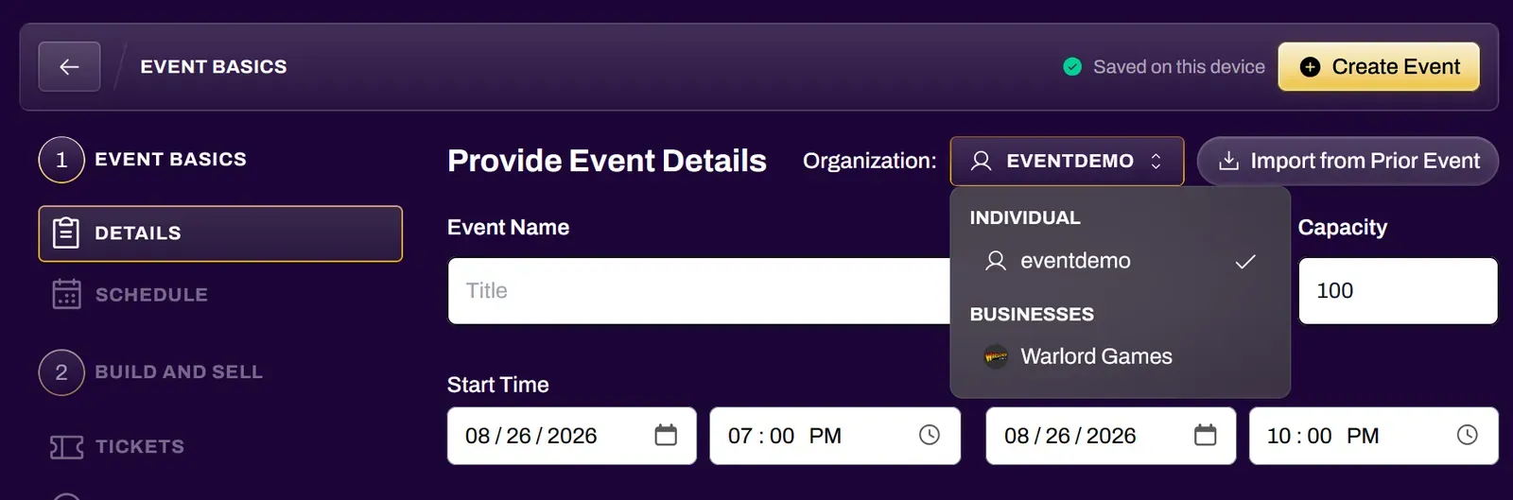Screen dimensions: 1513x500
Task: Click step 2 Build and Sell circle
Action: pyautogui.click(x=61, y=372)
